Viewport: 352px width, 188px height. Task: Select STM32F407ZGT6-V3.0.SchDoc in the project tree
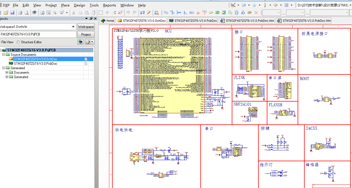point(36,59)
